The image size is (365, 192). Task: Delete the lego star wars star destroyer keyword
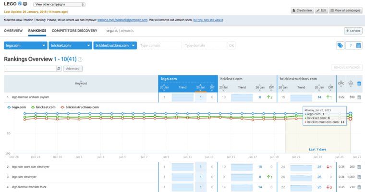point(359,167)
